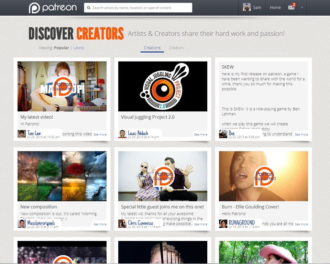Click Tom Law's avatar icon
Screen dimensions: 330x264
tap(22, 134)
